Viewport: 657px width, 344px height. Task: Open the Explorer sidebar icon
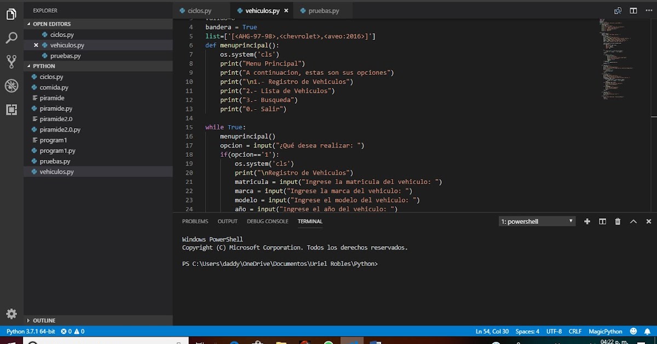[x=11, y=14]
